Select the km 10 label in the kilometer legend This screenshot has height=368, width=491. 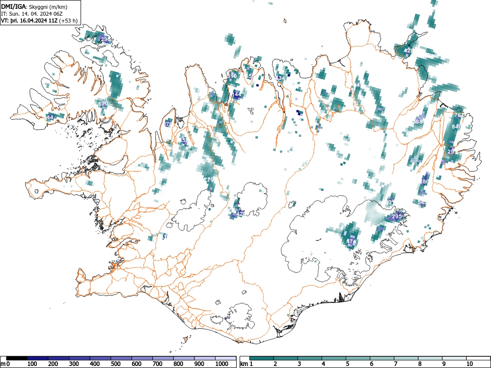click(x=469, y=364)
